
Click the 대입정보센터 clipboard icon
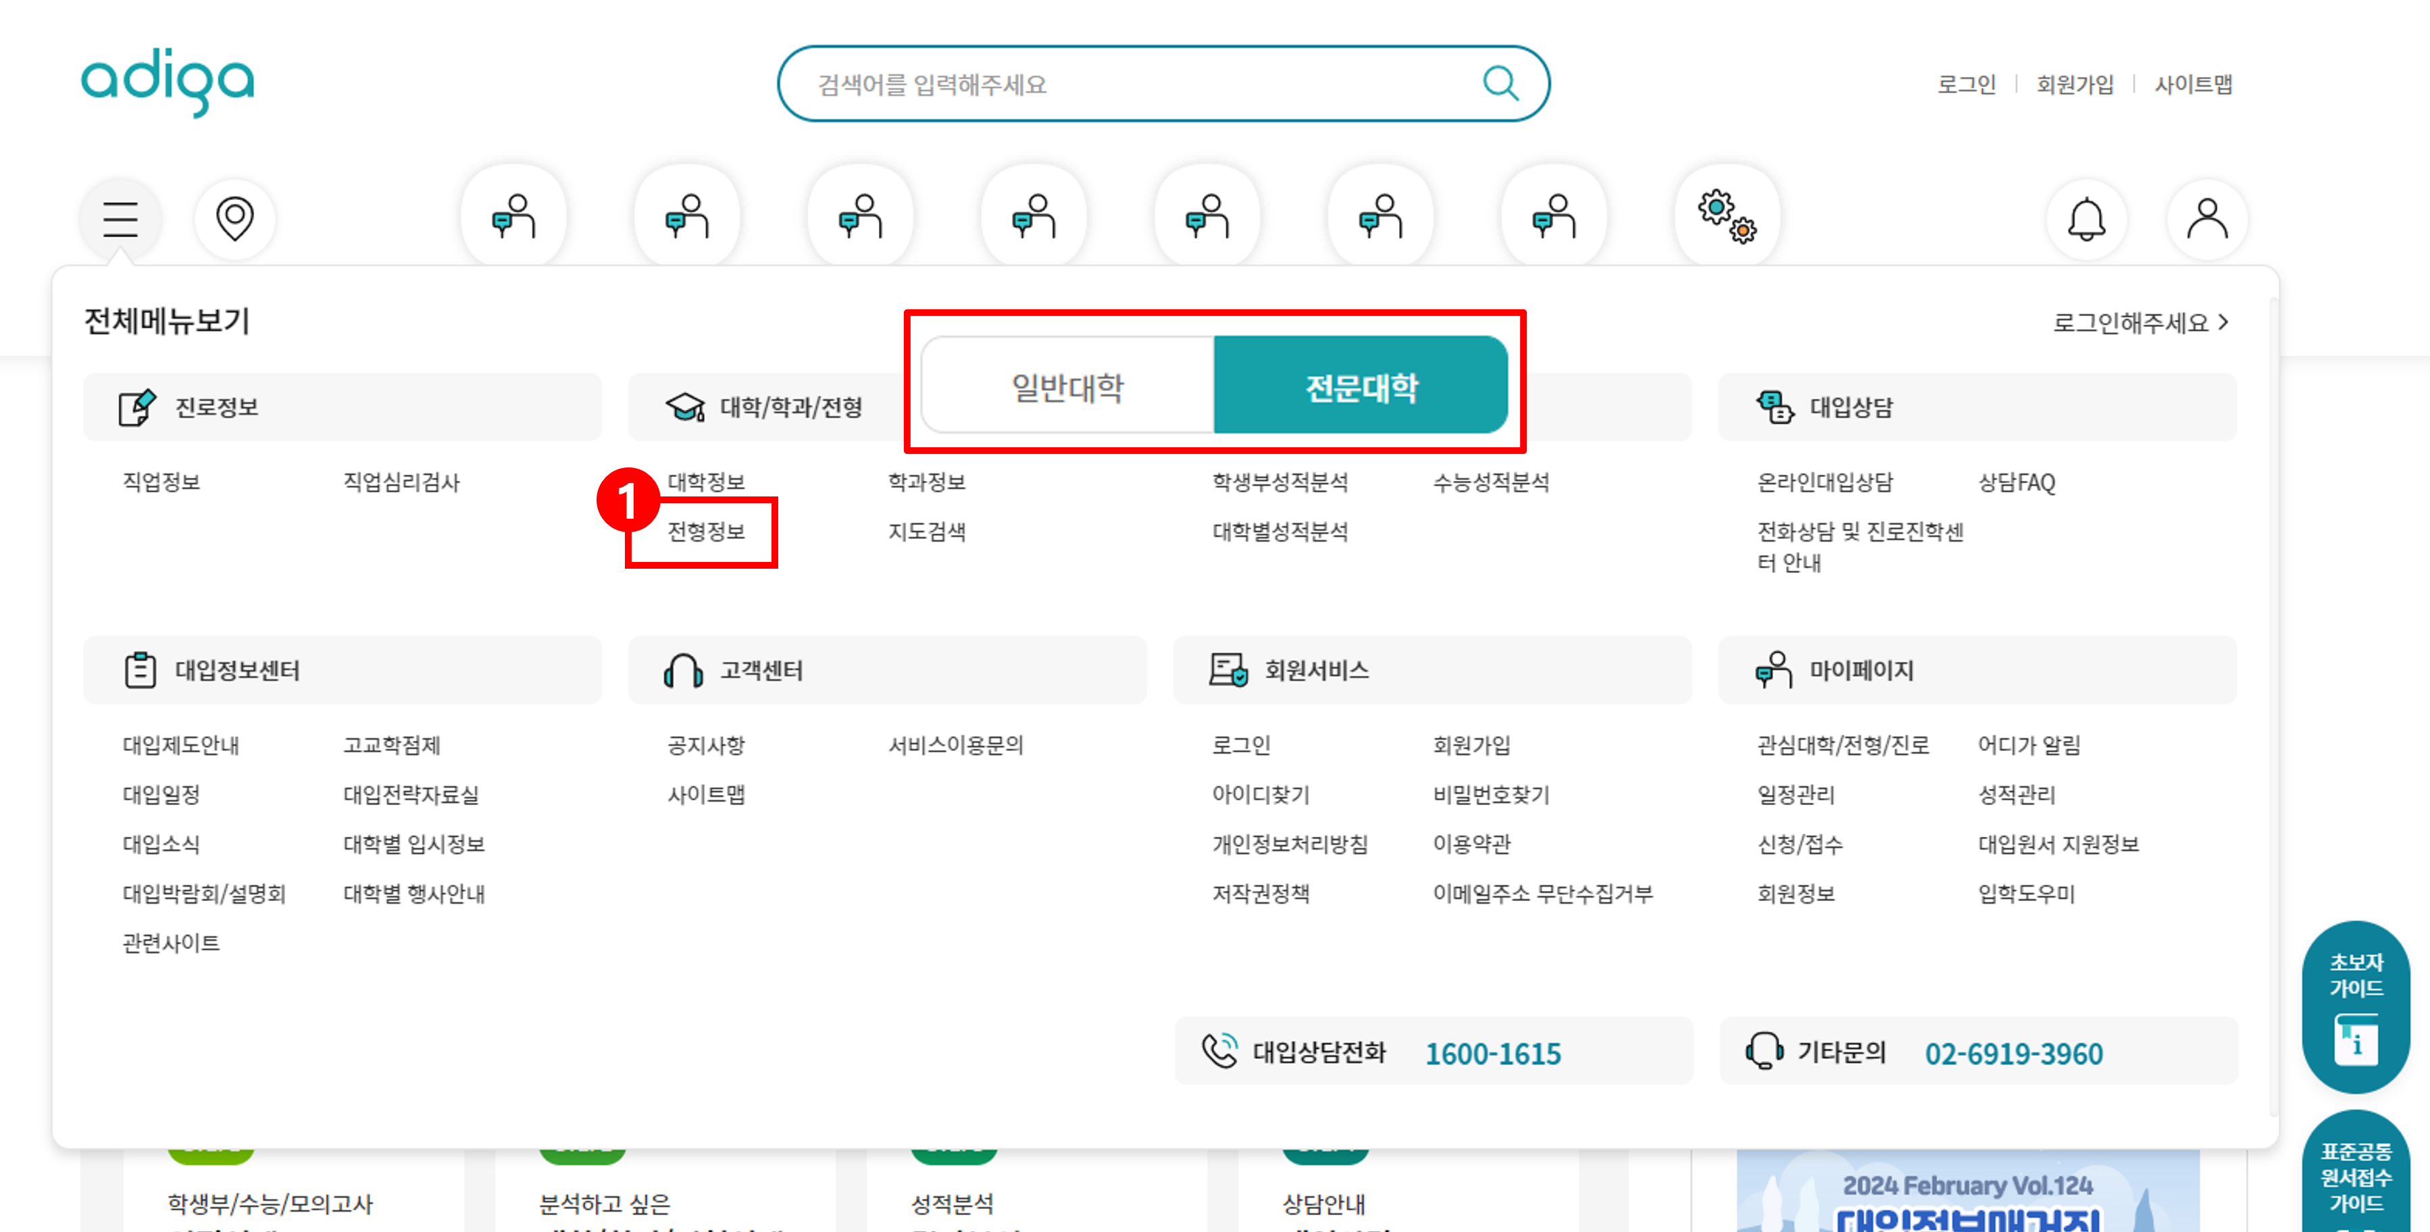141,670
